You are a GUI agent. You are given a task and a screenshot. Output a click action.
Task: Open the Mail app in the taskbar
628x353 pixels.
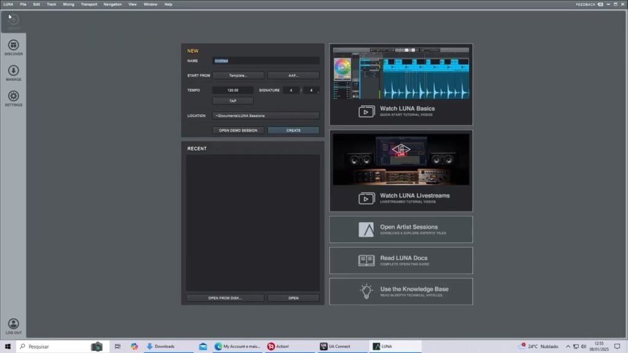coord(203,346)
